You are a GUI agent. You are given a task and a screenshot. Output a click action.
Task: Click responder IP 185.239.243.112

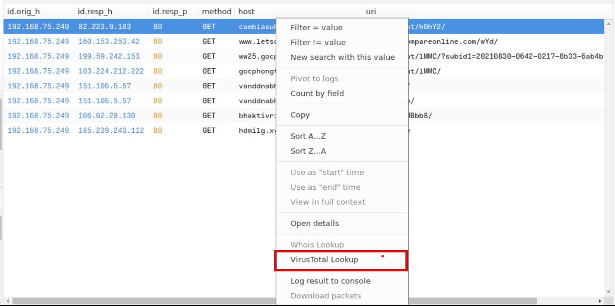111,130
